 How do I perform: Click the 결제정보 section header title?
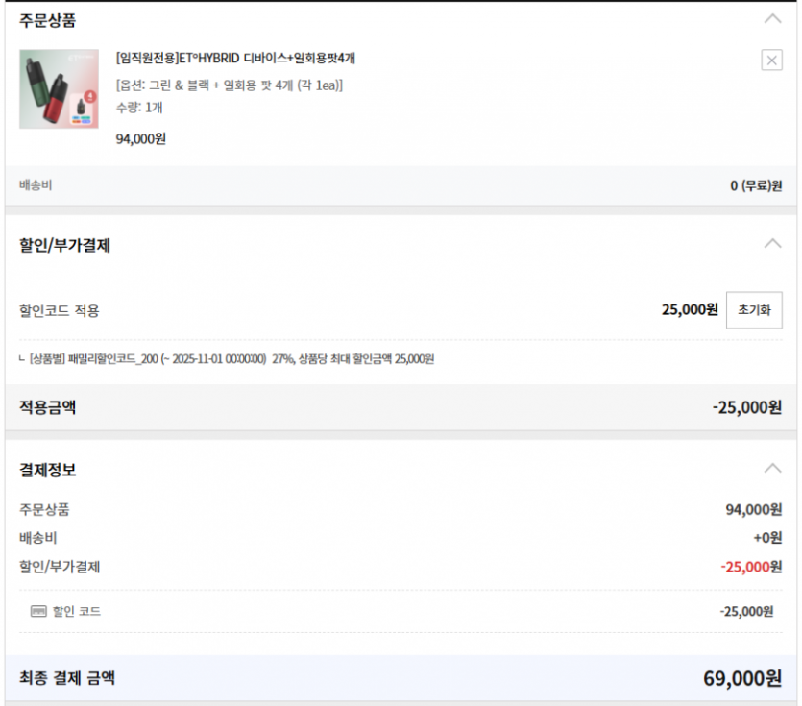[x=48, y=470]
